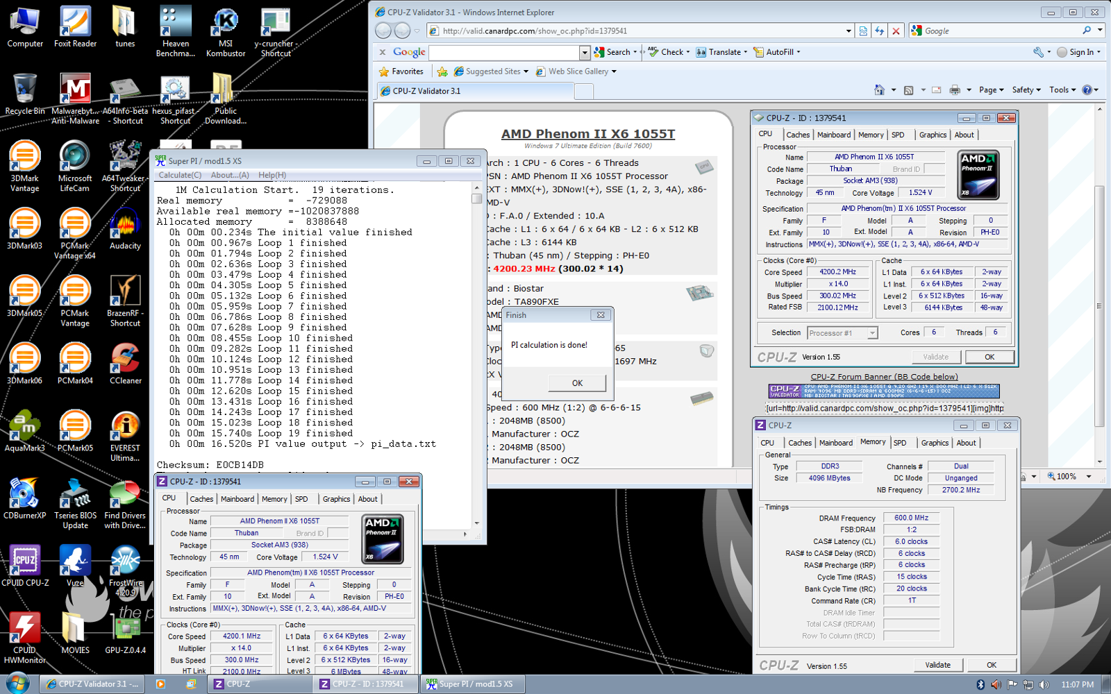Open the Google toolbar search box dropdown

pyautogui.click(x=585, y=52)
